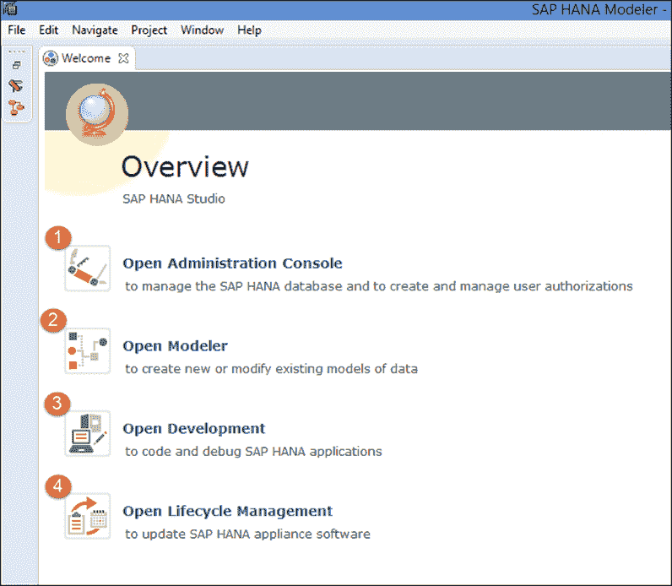Click the Open Development computer icon
The width and height of the screenshot is (672, 586).
88,433
